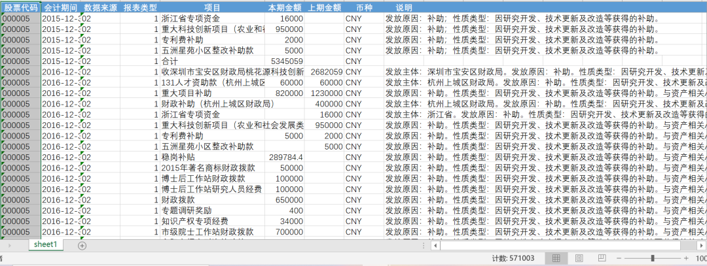Open the sheet1 tab
This screenshot has width=707, height=266.
tap(46, 245)
